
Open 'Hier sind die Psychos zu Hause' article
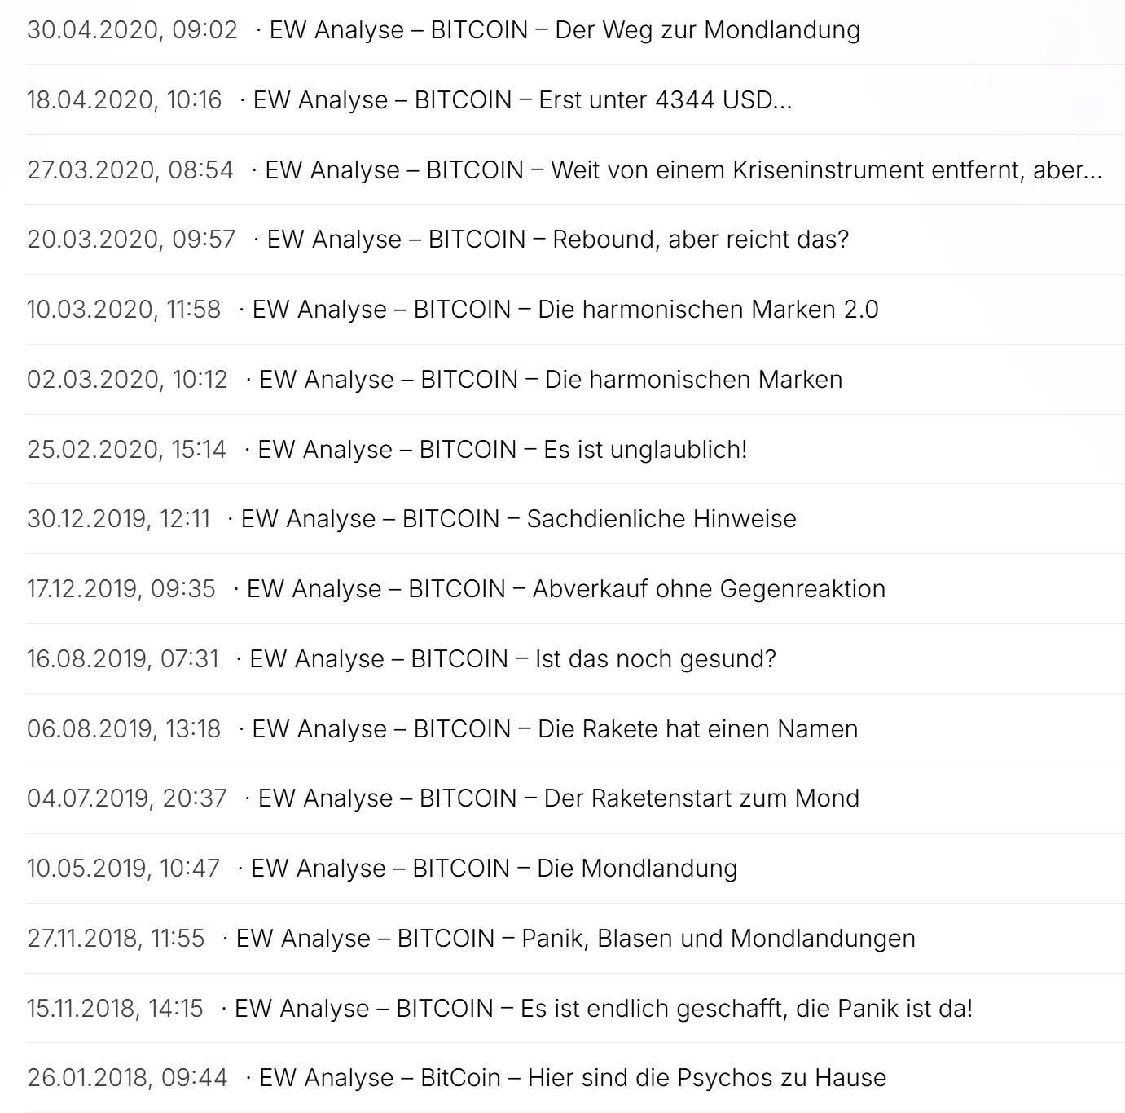click(572, 1078)
